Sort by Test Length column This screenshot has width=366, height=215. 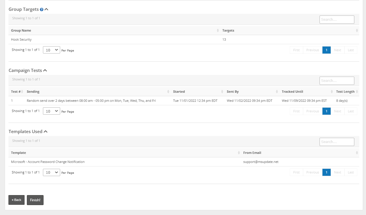346,92
